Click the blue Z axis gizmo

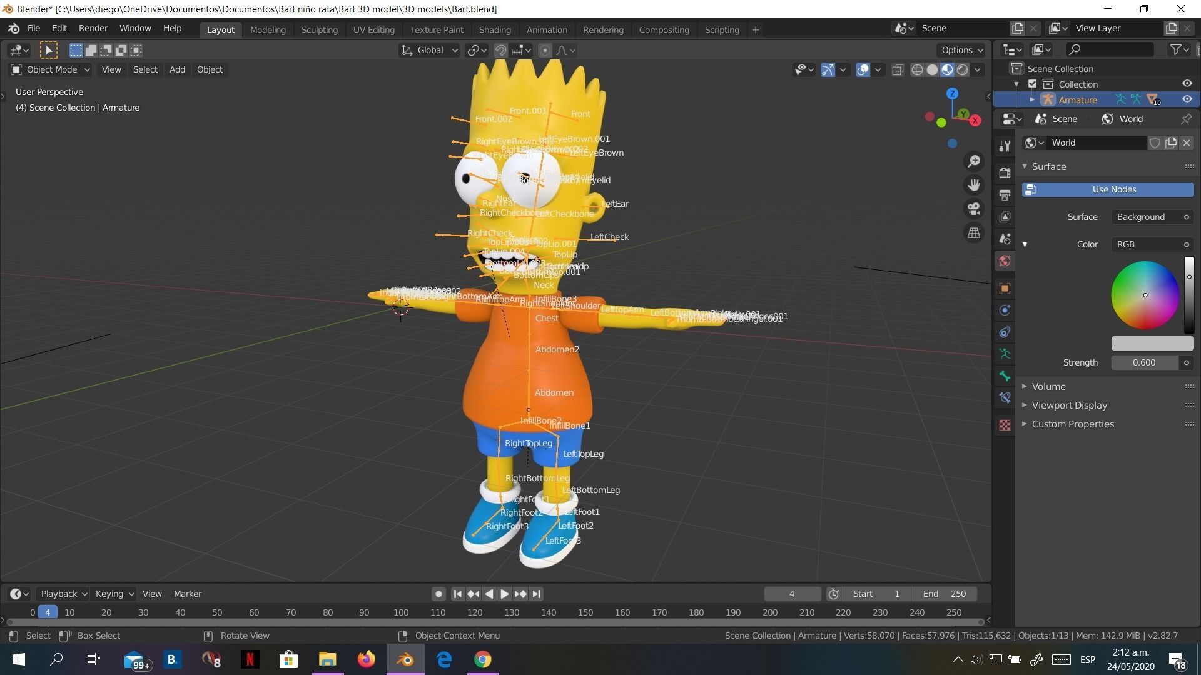coord(952,94)
